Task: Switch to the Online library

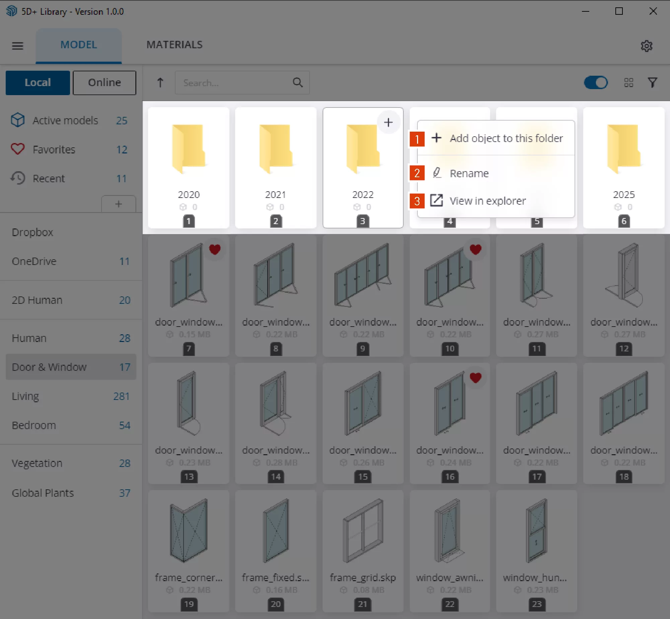Action: [104, 83]
